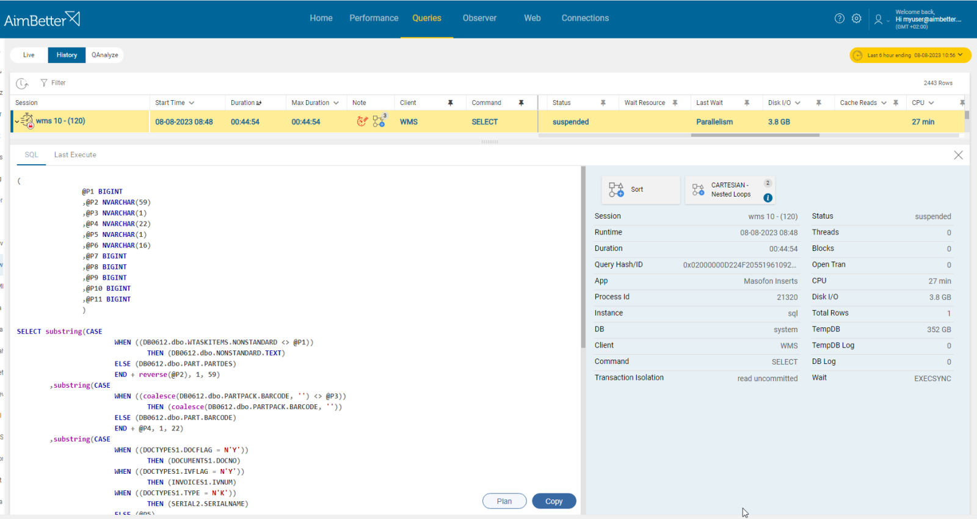The image size is (977, 519).
Task: Open Max Duration column dropdown arrow
Action: click(x=336, y=103)
